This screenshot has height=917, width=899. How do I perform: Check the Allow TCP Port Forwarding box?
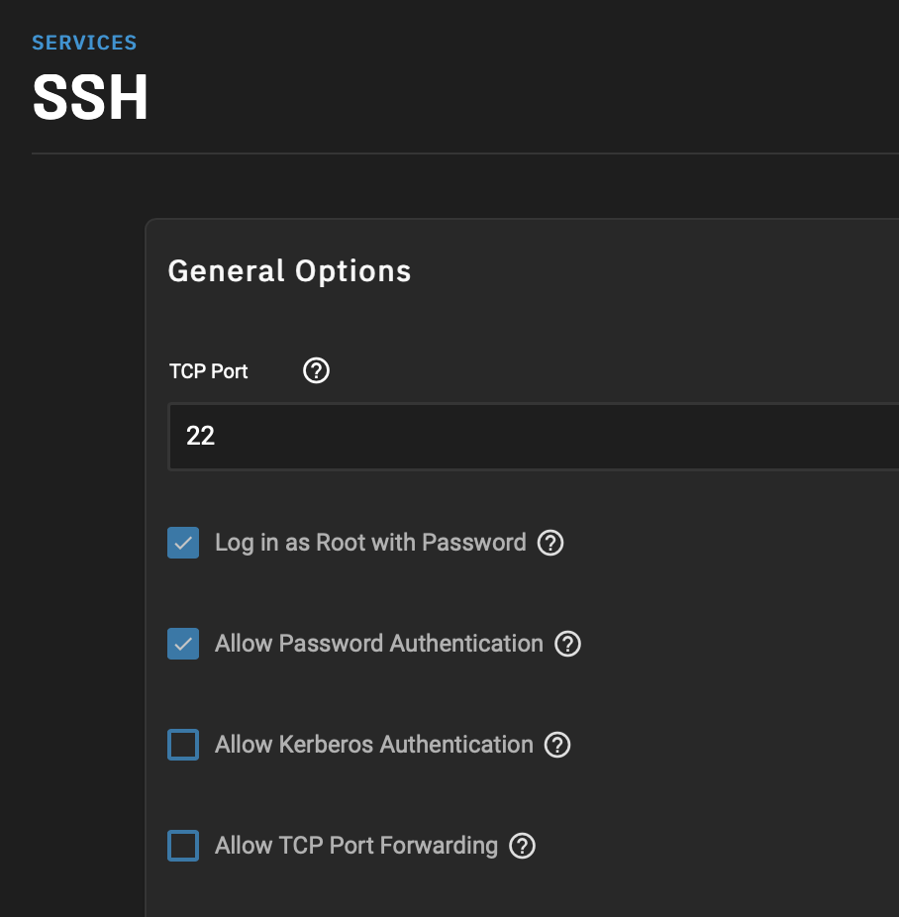pos(183,846)
